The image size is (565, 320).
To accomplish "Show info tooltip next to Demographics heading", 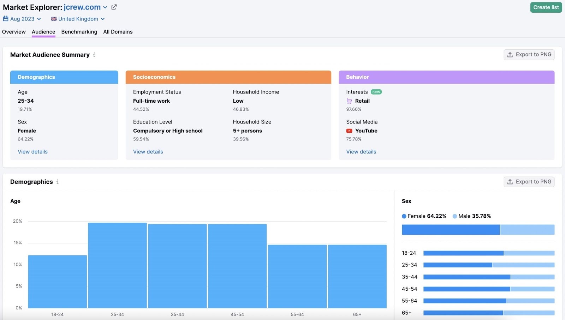I will pos(57,182).
